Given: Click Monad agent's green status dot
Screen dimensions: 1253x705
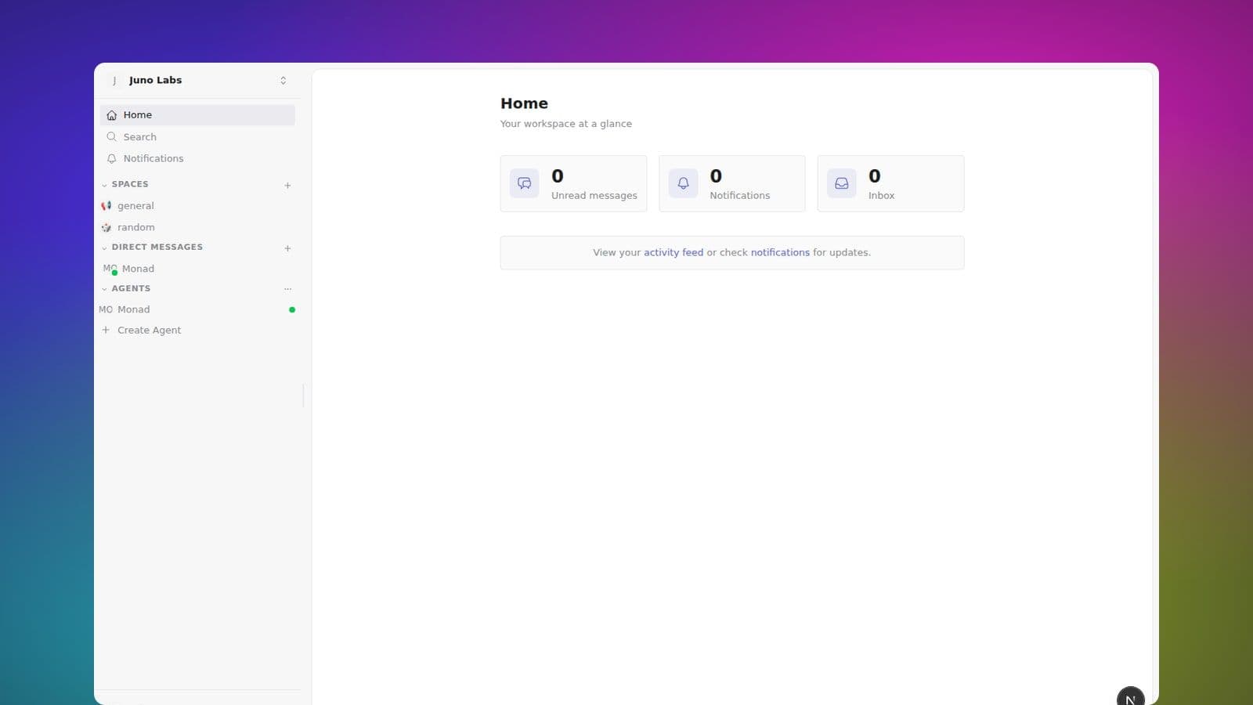Looking at the screenshot, I should click(292, 309).
